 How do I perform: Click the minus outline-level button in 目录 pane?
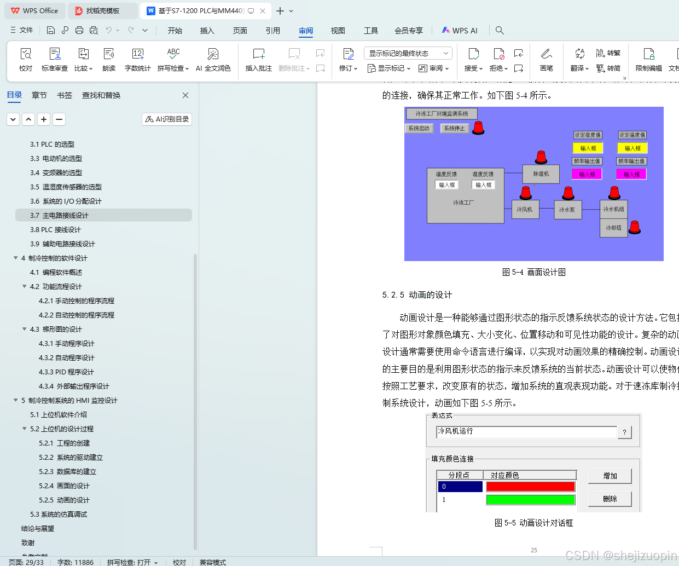59,119
